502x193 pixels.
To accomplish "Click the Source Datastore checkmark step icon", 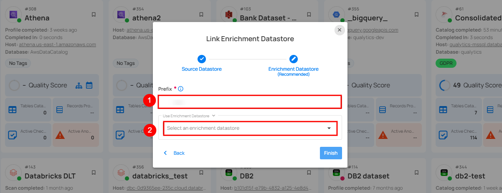I will click(x=201, y=59).
